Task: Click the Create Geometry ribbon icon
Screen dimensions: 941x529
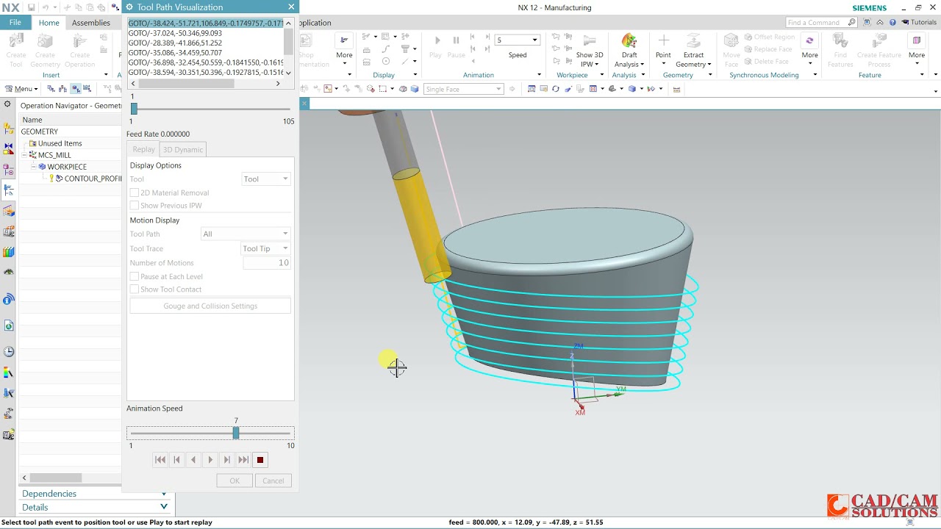Action: pyautogui.click(x=45, y=49)
